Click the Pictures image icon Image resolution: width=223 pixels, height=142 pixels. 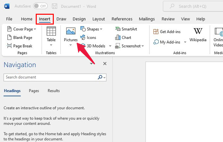(71, 31)
